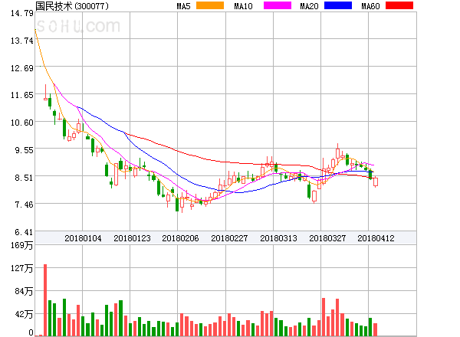This screenshot has height=337, width=460.
Task: Click the 13.74 price axis label
Action: pyautogui.click(x=22, y=41)
